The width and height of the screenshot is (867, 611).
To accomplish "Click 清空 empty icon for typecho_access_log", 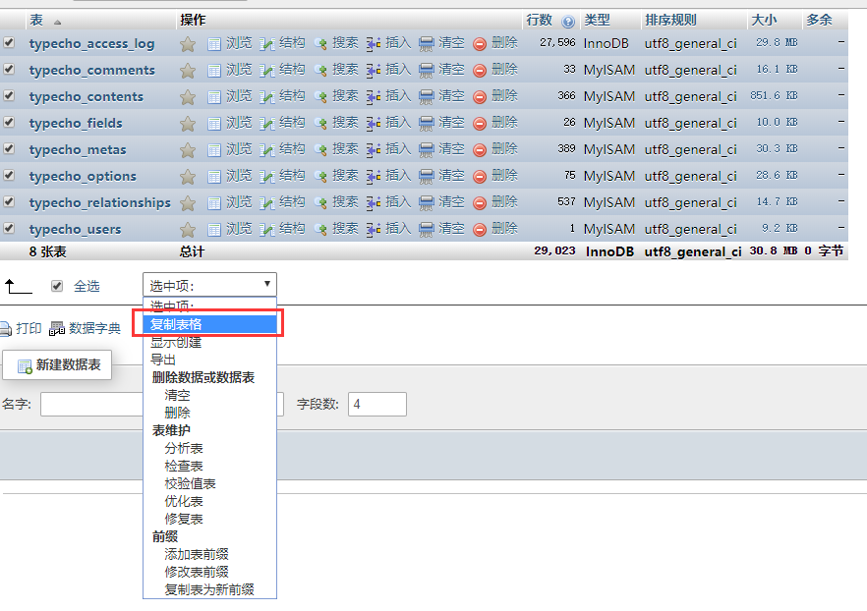I will (x=427, y=44).
